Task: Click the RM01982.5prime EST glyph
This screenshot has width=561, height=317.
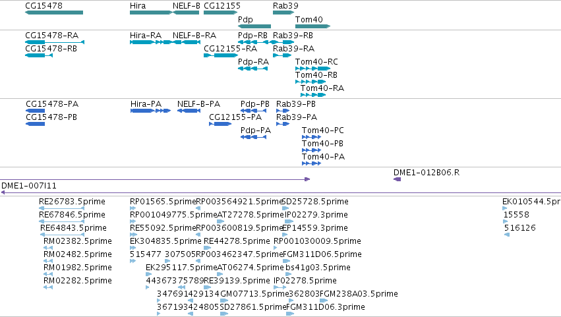Action: (x=48, y=274)
